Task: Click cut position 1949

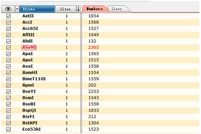Action: [94, 35]
